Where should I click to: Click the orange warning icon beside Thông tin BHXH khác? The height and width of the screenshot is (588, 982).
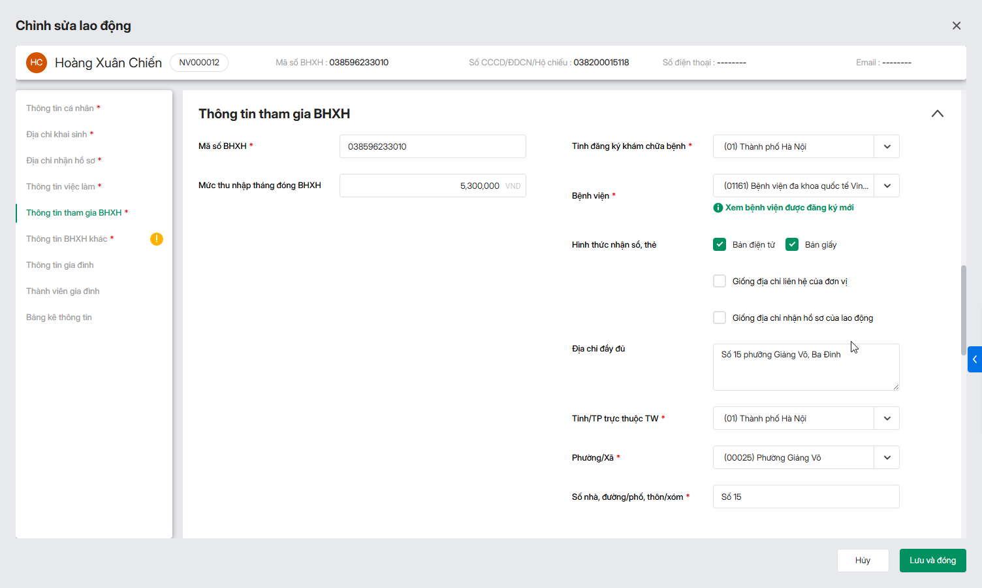click(157, 239)
